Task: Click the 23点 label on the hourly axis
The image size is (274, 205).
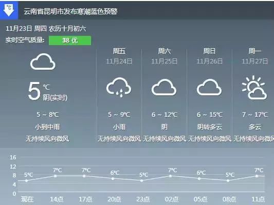Action: coord(143,199)
